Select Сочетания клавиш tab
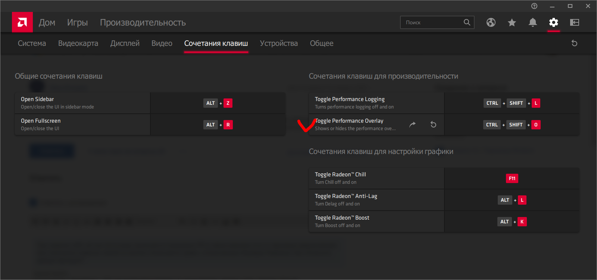Viewport: 597px width, 280px height. click(x=216, y=43)
